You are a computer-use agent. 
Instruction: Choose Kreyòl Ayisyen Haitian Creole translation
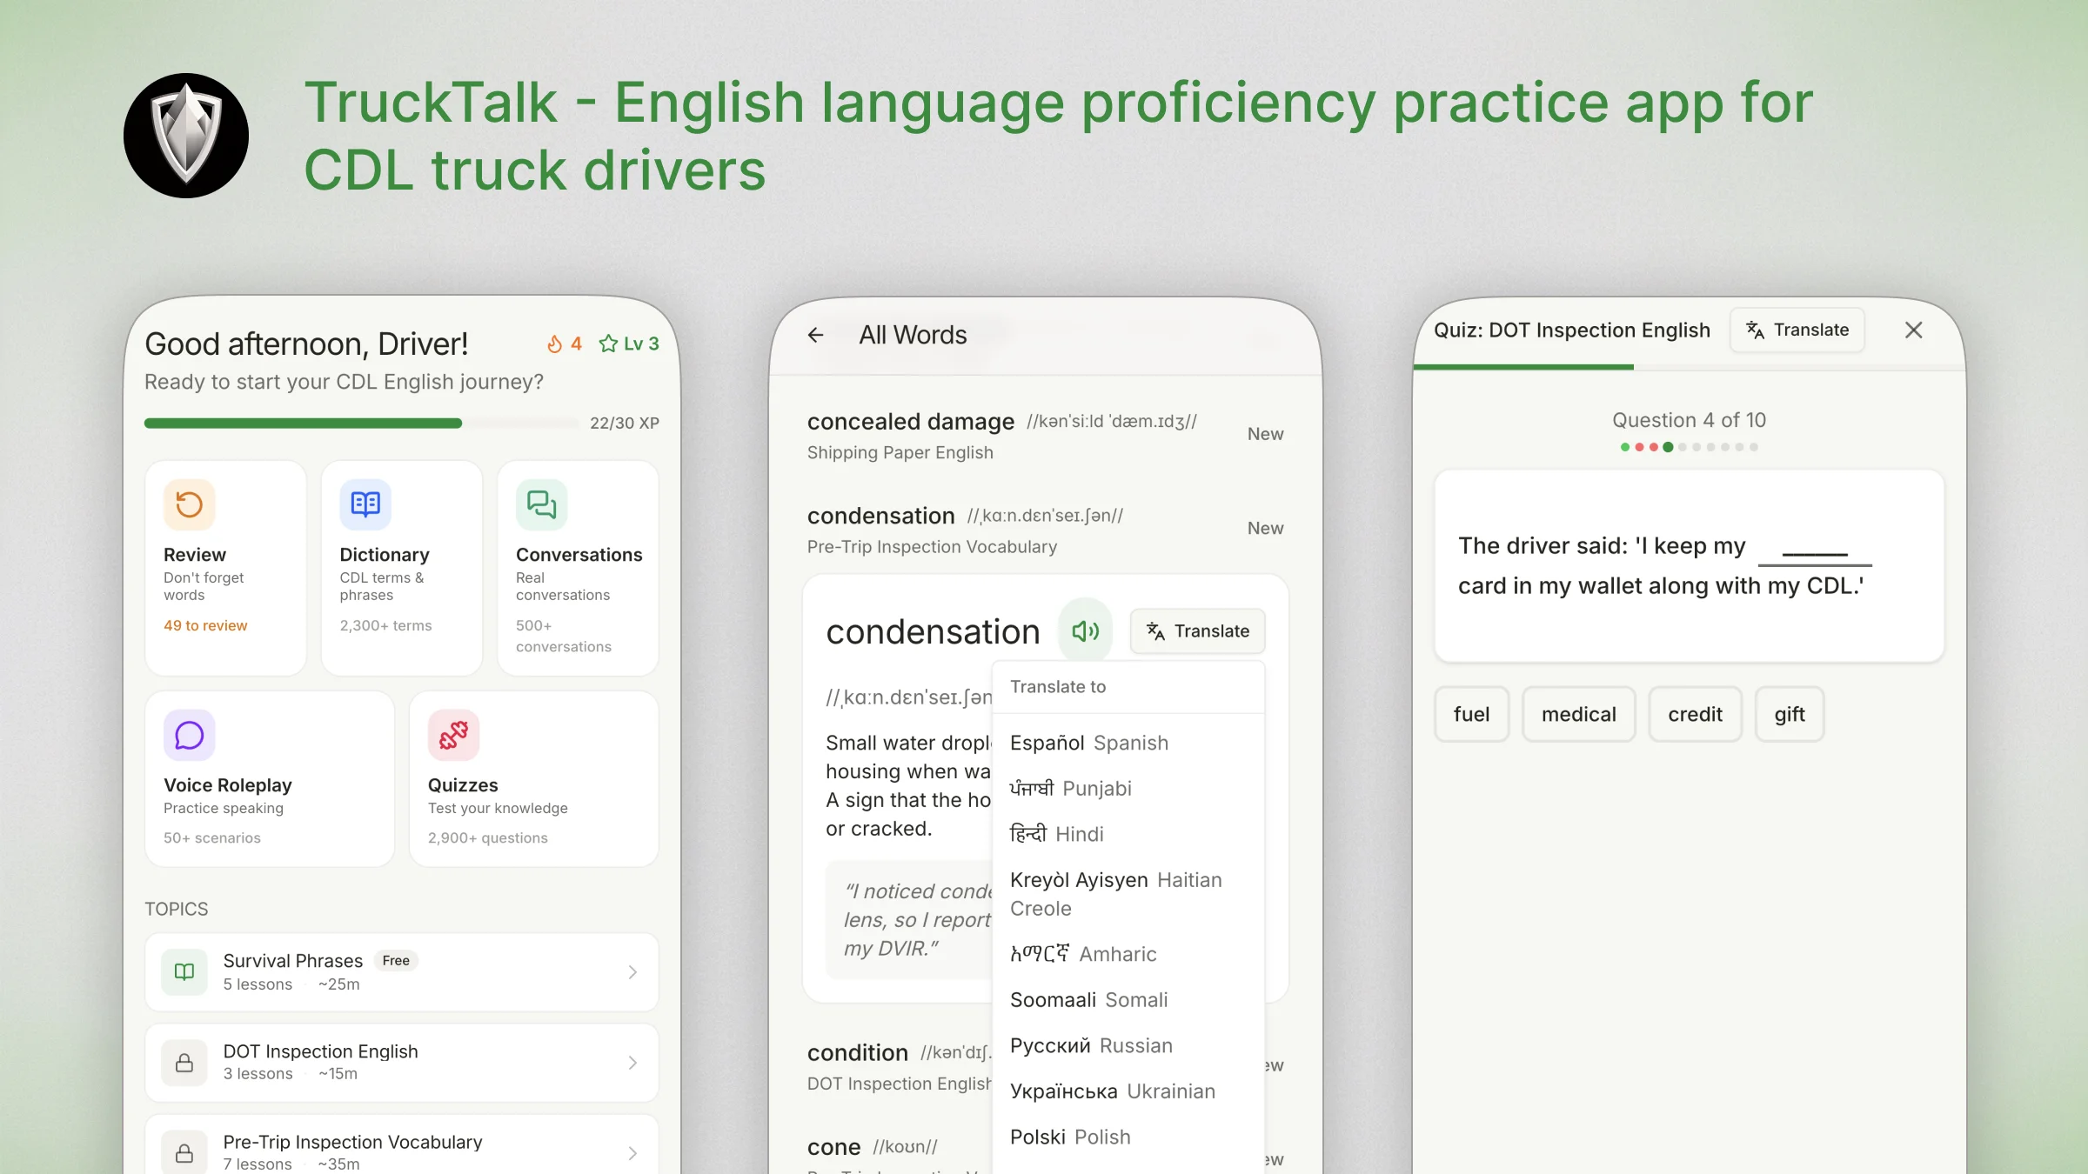tap(1114, 893)
